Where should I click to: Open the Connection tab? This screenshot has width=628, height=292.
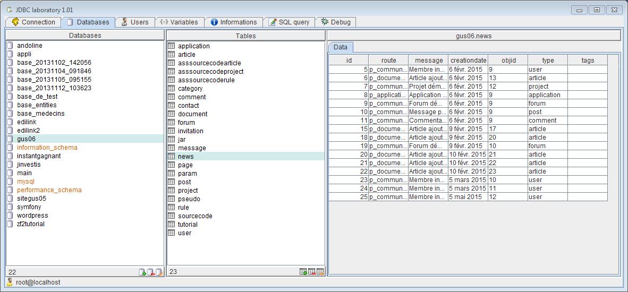(33, 22)
